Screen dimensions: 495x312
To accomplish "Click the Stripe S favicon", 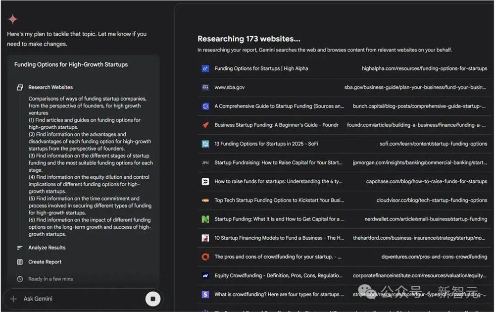I will [205, 294].
